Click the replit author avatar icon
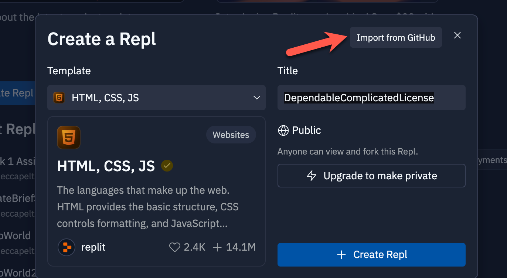 point(67,247)
